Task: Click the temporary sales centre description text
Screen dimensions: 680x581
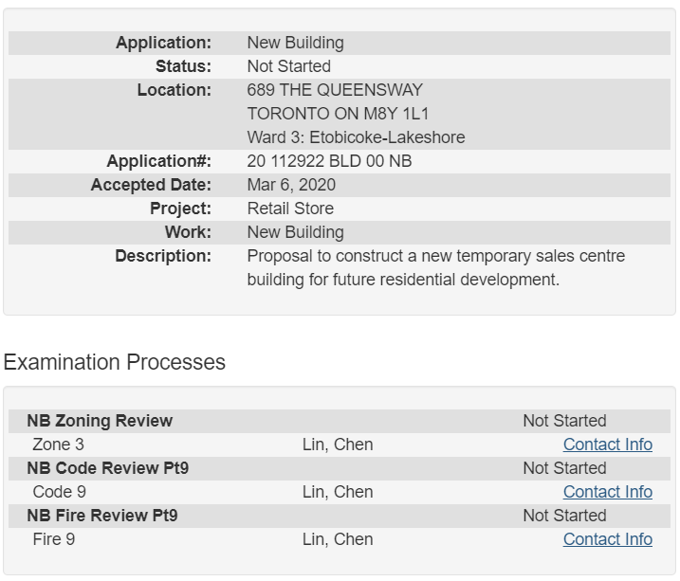Action: coord(435,256)
